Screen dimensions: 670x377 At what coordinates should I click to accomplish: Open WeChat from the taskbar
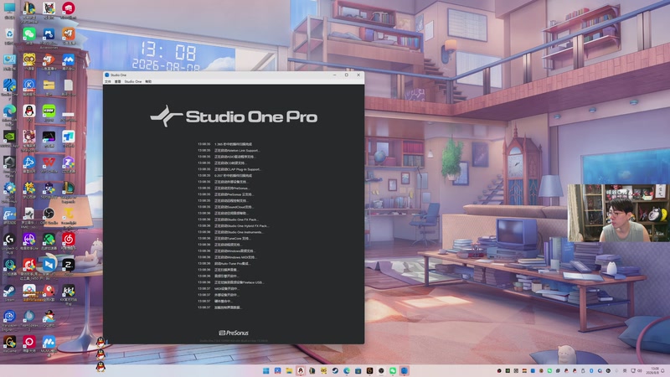393,370
